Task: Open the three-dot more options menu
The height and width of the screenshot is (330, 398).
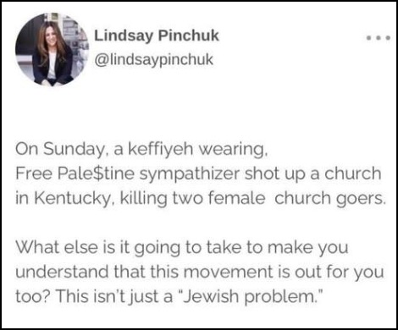Action: point(379,37)
